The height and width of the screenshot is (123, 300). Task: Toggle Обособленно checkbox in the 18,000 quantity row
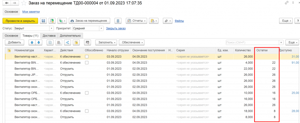point(87,111)
